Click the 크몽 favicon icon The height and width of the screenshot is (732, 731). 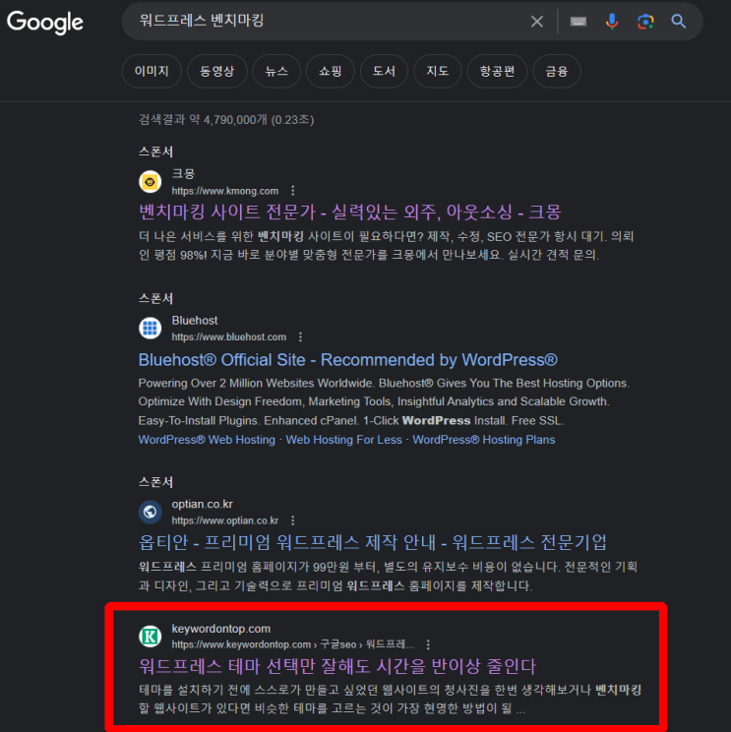(150, 182)
